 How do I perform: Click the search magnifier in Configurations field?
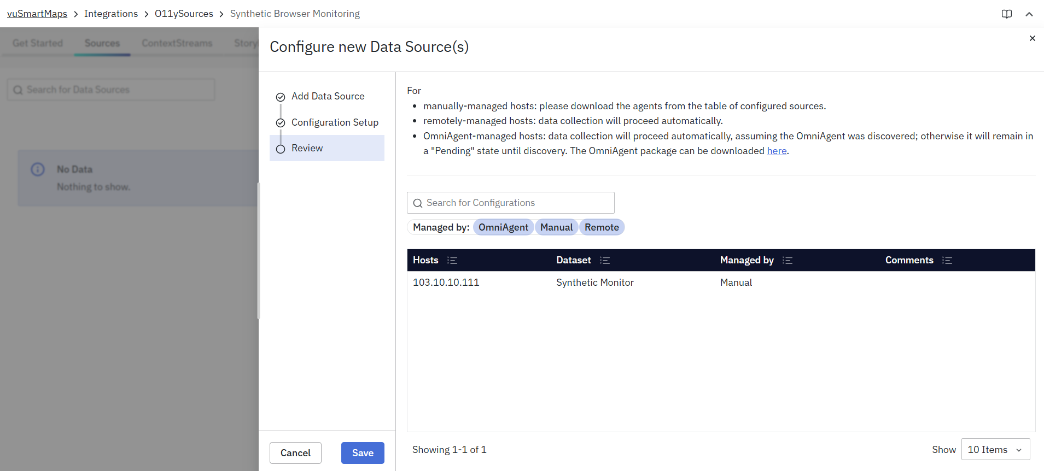pos(418,203)
